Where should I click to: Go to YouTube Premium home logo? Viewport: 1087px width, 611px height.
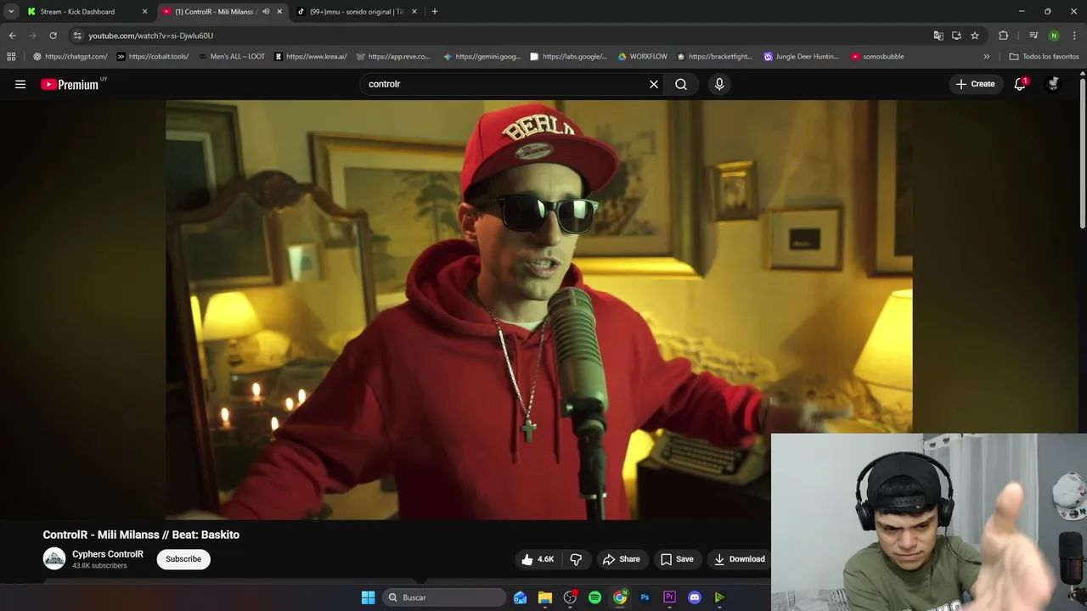point(71,84)
